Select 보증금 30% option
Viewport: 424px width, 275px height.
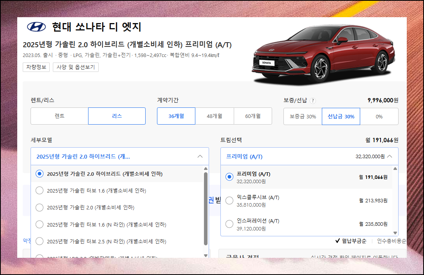[303, 116]
